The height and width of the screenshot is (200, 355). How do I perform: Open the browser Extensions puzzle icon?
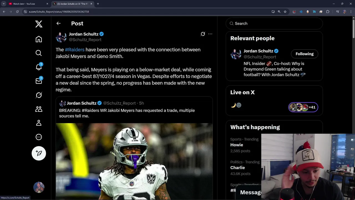[328, 12]
